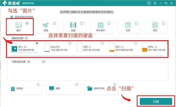Select the SYS drive 40.9 MB/256 MB
The image size is (176, 107).
(135, 43)
